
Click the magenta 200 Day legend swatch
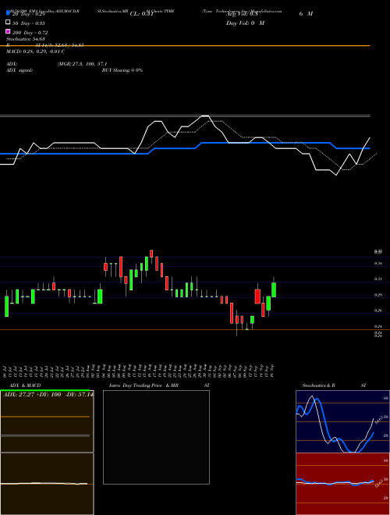tap(9, 31)
